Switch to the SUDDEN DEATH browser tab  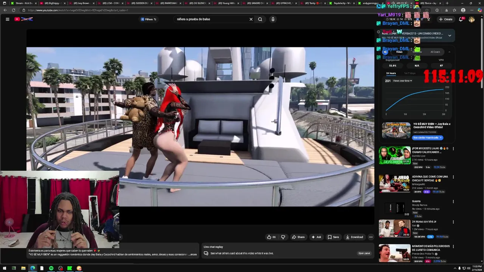coord(140,3)
